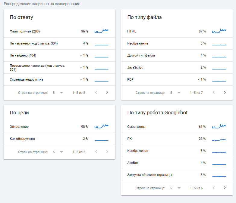Open the Страница недоступна row
Image resolution: width=236 pixels, height=203 pixels.
click(59, 79)
